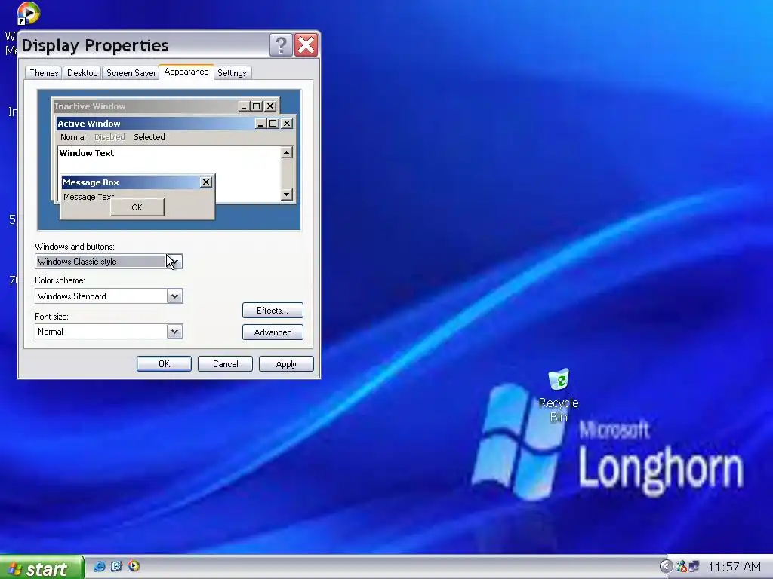Viewport: 773px width, 579px height.
Task: Show hidden tray icons arrow
Action: pos(666,567)
